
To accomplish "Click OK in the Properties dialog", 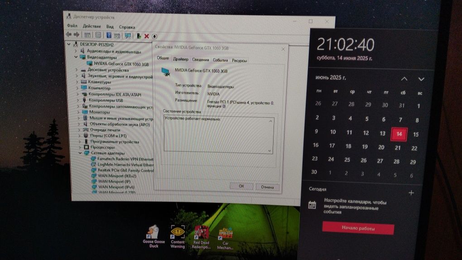I will [241, 186].
